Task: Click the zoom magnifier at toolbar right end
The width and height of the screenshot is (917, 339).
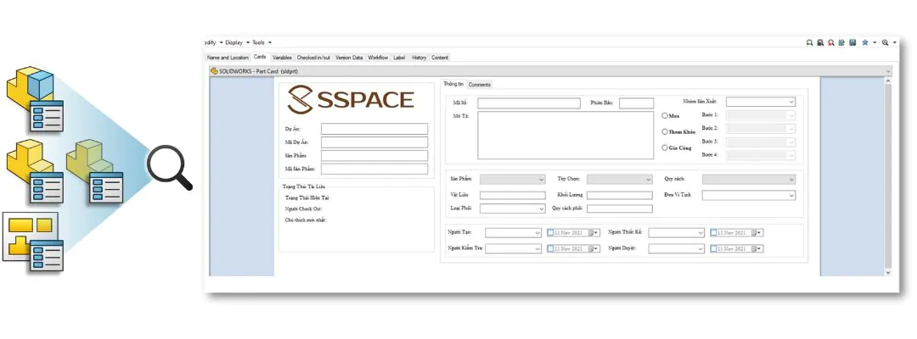Action: 885,42
